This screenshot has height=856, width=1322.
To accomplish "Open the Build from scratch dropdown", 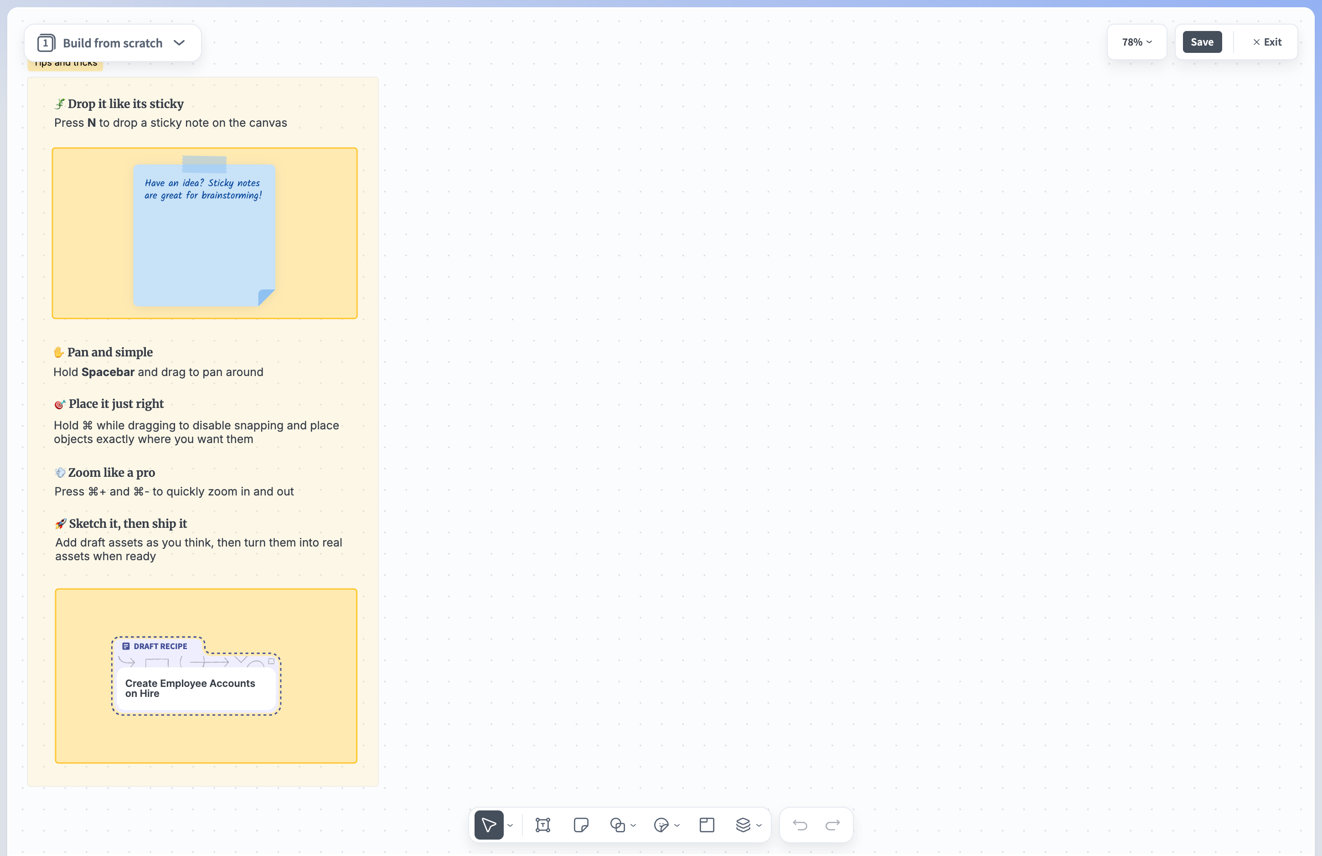I will 113,43.
